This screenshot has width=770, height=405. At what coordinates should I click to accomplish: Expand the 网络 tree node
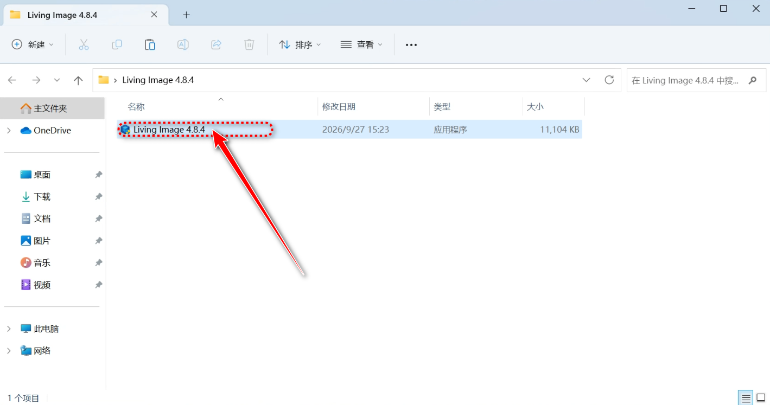(9, 351)
